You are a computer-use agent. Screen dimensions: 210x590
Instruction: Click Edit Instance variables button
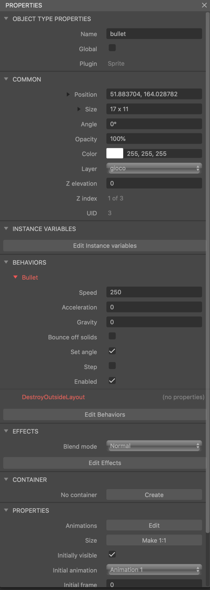pyautogui.click(x=105, y=246)
